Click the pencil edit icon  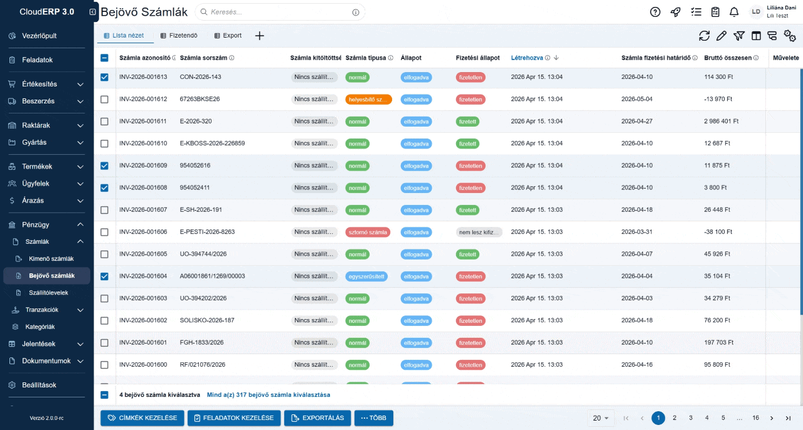[721, 36]
